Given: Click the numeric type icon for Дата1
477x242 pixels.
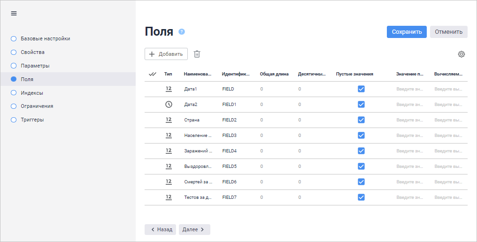Looking at the screenshot, I should pyautogui.click(x=169, y=89).
